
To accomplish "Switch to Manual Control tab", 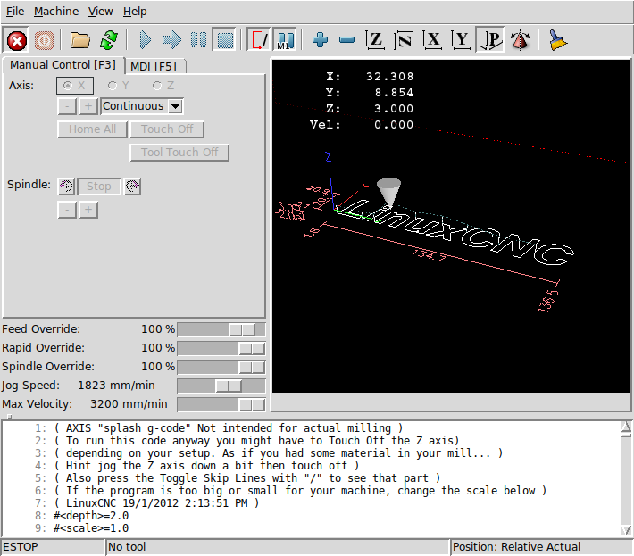I will (x=63, y=65).
